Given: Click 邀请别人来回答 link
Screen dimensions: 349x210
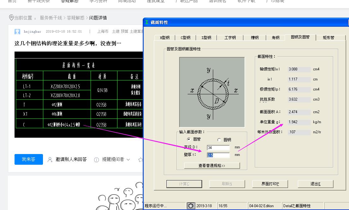Looking at the screenshot, I should pyautogui.click(x=71, y=159).
